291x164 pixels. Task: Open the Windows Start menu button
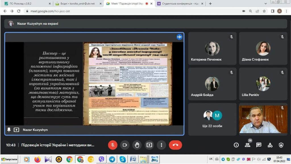[x=10, y=159]
